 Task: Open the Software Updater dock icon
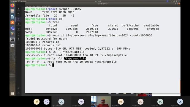point(12,34)
